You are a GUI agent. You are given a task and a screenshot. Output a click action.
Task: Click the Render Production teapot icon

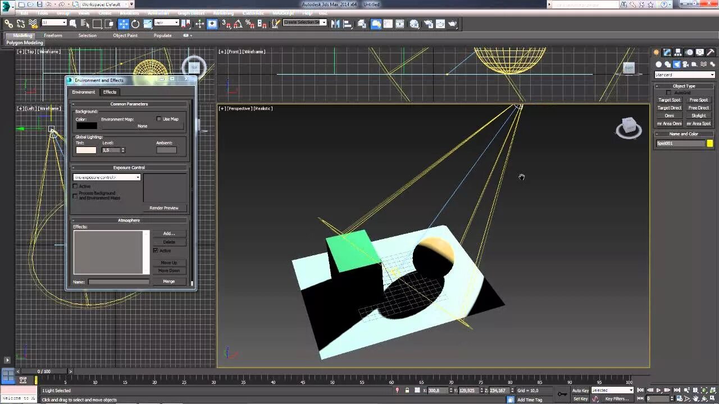[x=453, y=24]
